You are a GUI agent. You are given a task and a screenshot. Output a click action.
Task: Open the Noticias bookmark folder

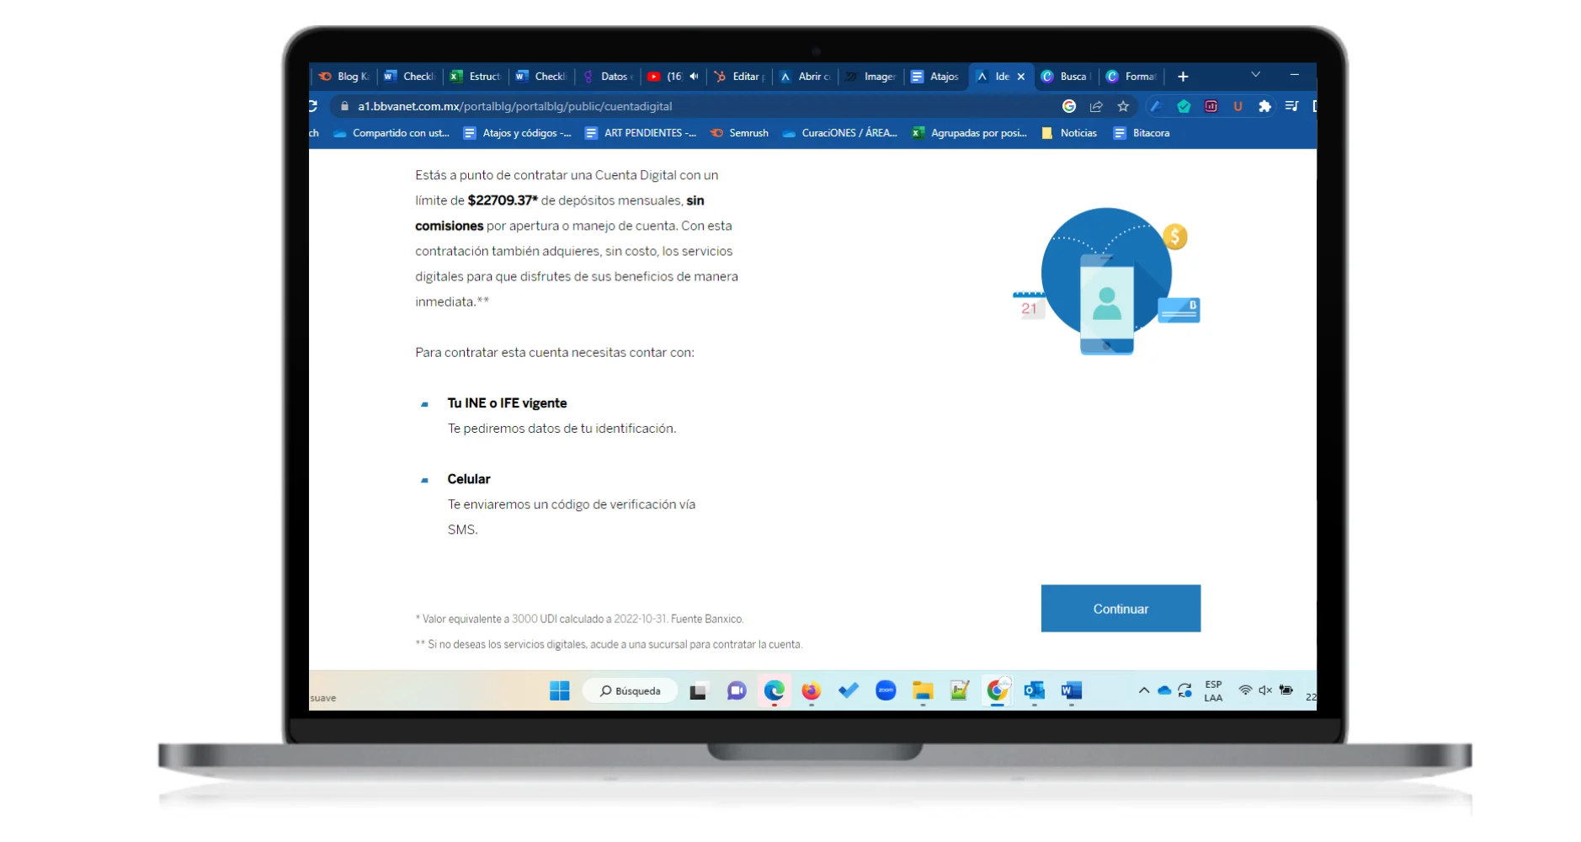coord(1069,133)
